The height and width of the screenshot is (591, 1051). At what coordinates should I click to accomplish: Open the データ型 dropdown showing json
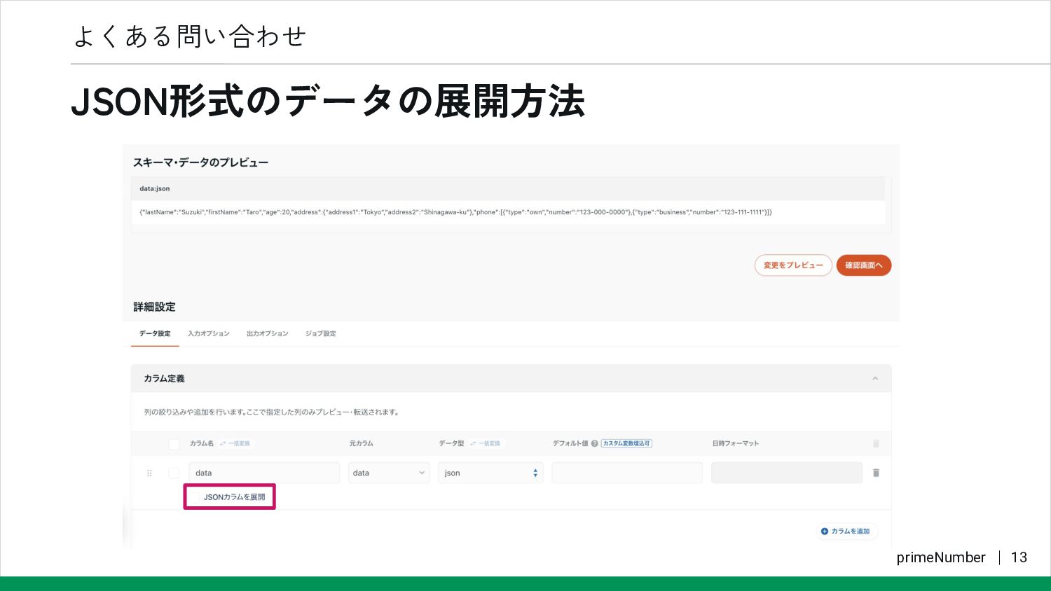(x=490, y=473)
